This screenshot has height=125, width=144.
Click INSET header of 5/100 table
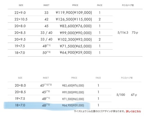pyautogui.click(x=46, y=78)
